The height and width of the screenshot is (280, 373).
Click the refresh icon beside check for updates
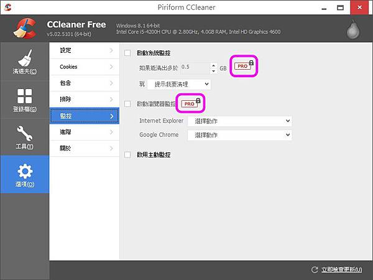(315, 269)
